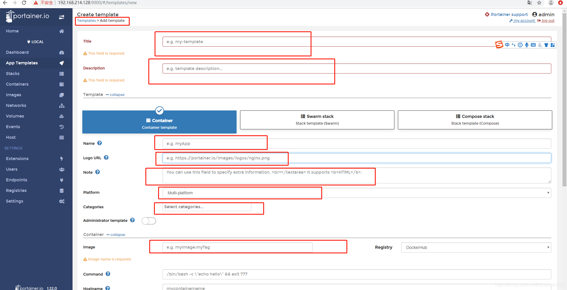Image resolution: width=567 pixels, height=290 pixels.
Task: Select the Container template option
Action: (x=159, y=122)
